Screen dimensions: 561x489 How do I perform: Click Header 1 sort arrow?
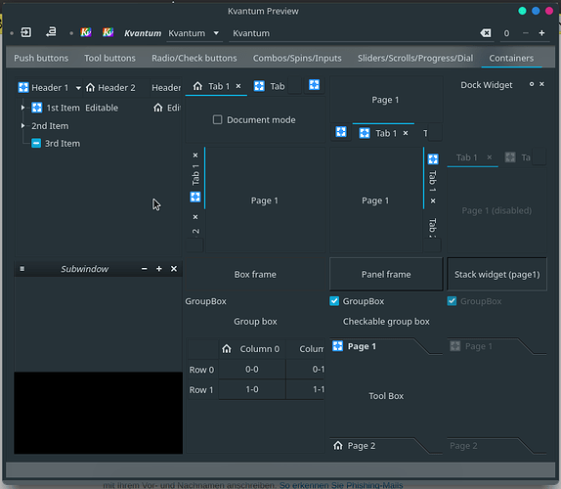click(x=78, y=88)
